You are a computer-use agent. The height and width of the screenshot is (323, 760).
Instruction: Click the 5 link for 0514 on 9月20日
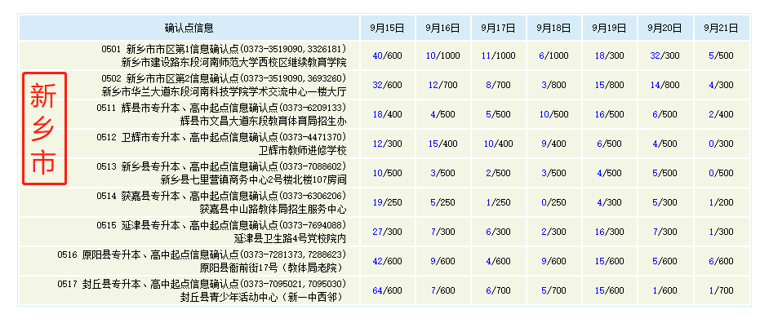click(656, 203)
